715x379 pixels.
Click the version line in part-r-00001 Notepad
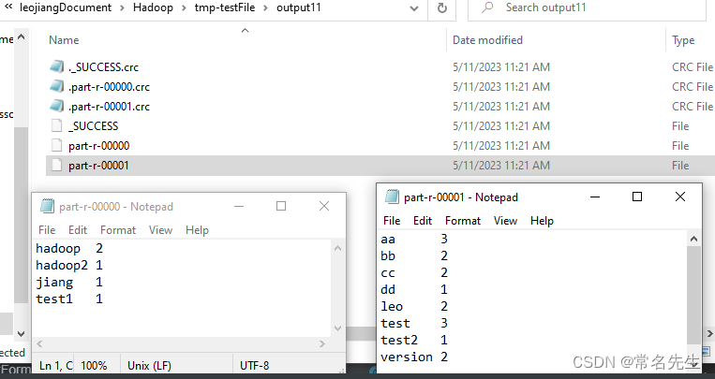414,357
